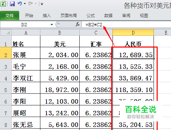Screen dimensions: 171x130
Task: Select highlighted column D header
Action: [x=133, y=32]
